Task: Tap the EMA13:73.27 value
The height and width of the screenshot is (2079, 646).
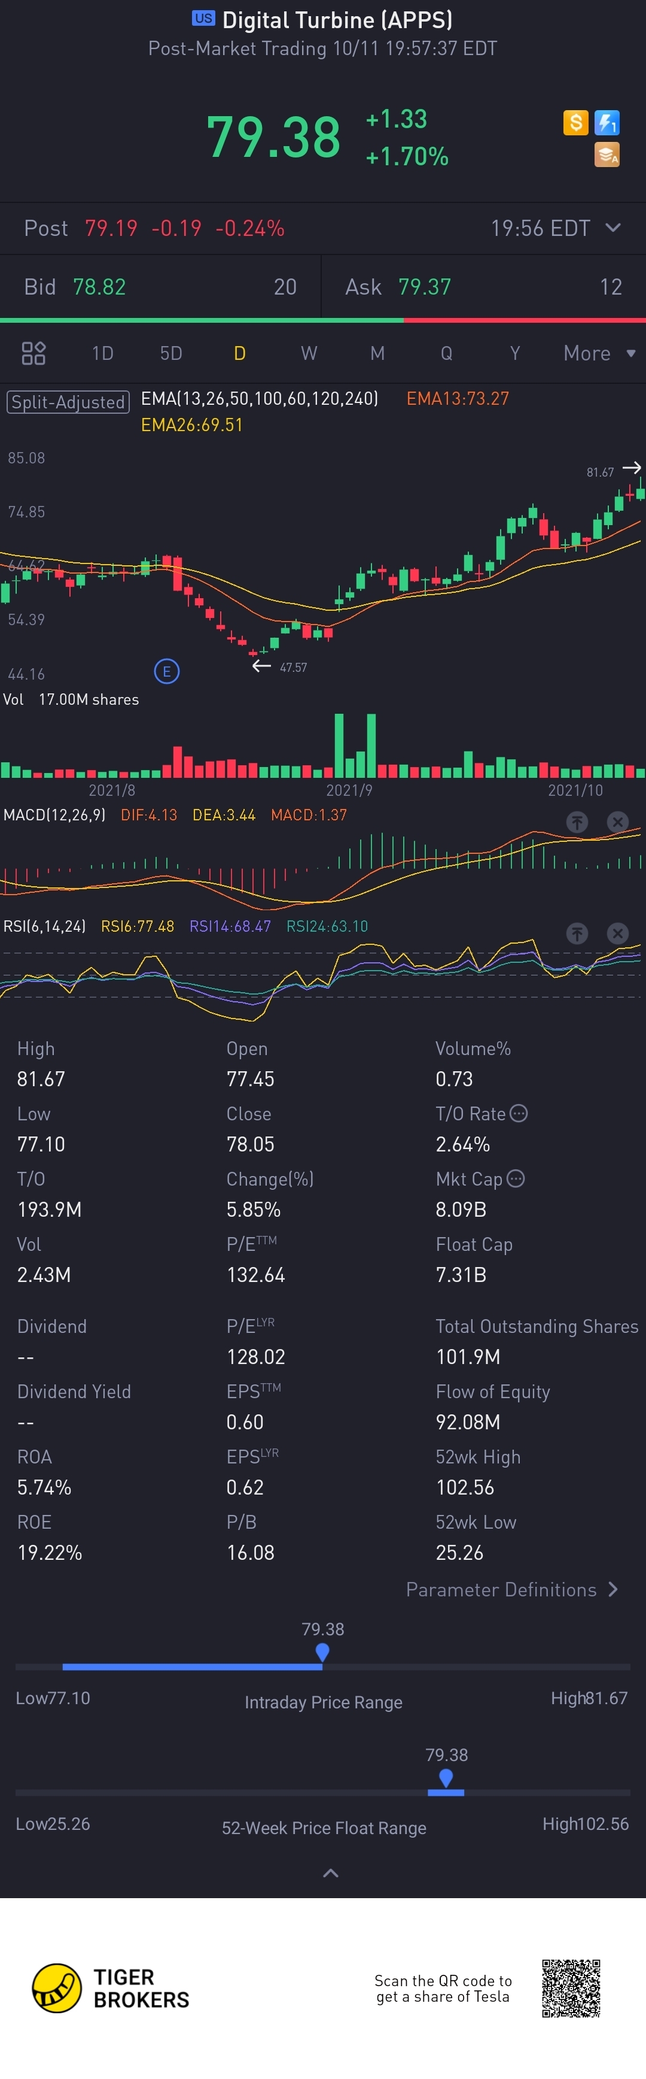Action: (458, 398)
